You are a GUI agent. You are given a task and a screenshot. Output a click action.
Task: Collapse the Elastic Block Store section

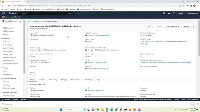coord(2,79)
